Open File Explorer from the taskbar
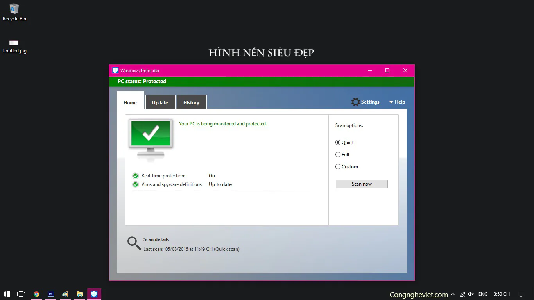The width and height of the screenshot is (534, 300). pos(80,294)
